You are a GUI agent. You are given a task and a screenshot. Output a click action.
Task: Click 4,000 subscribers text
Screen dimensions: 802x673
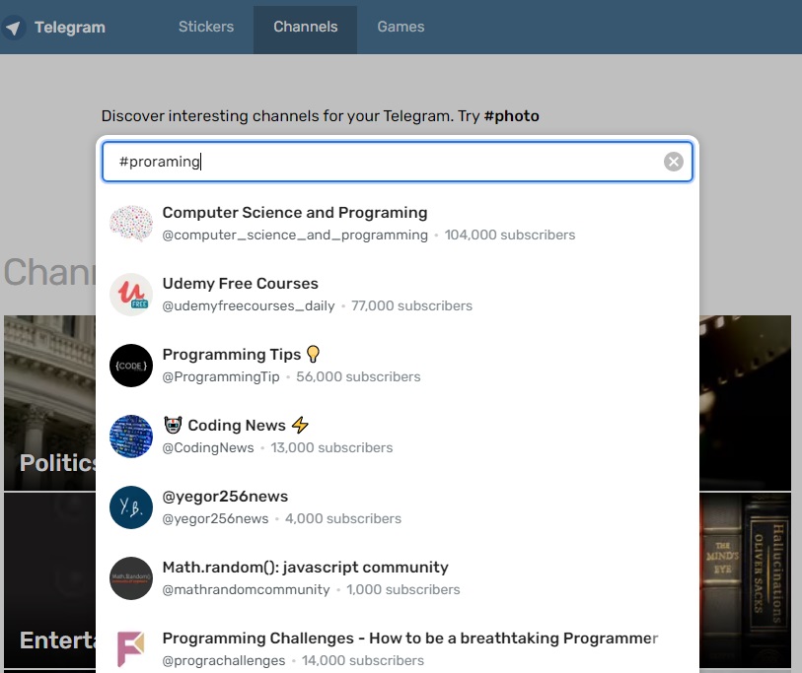point(342,518)
